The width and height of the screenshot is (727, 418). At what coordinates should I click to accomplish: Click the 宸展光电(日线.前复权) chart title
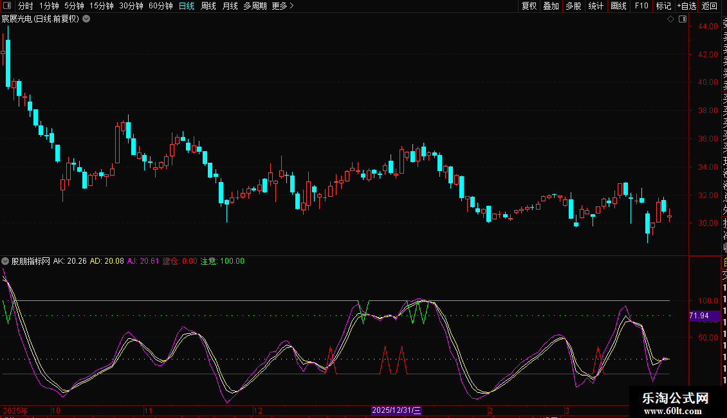pos(41,19)
